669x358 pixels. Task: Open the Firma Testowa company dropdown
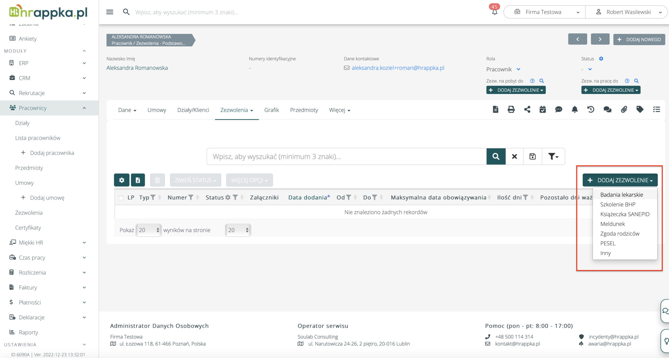544,12
